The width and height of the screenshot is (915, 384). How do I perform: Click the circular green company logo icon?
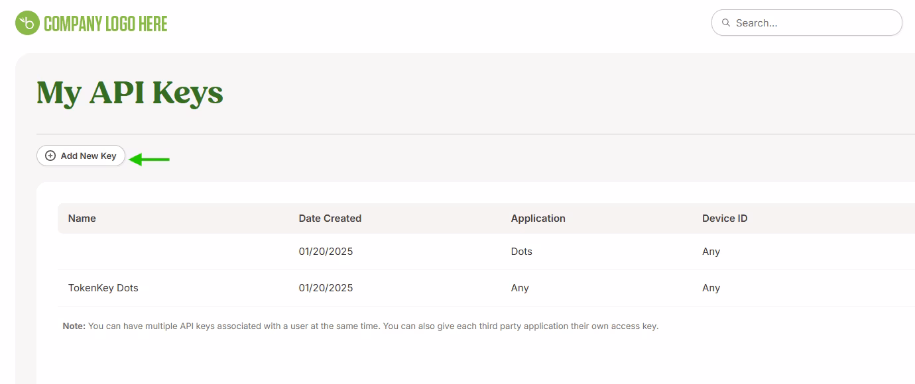coord(25,22)
